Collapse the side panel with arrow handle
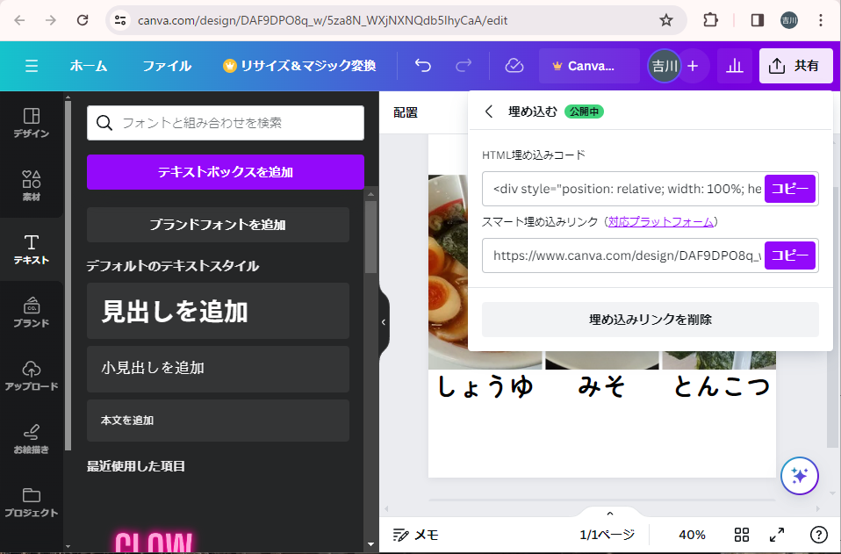 click(x=383, y=322)
